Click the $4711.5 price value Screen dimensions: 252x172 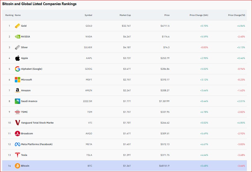165,26
